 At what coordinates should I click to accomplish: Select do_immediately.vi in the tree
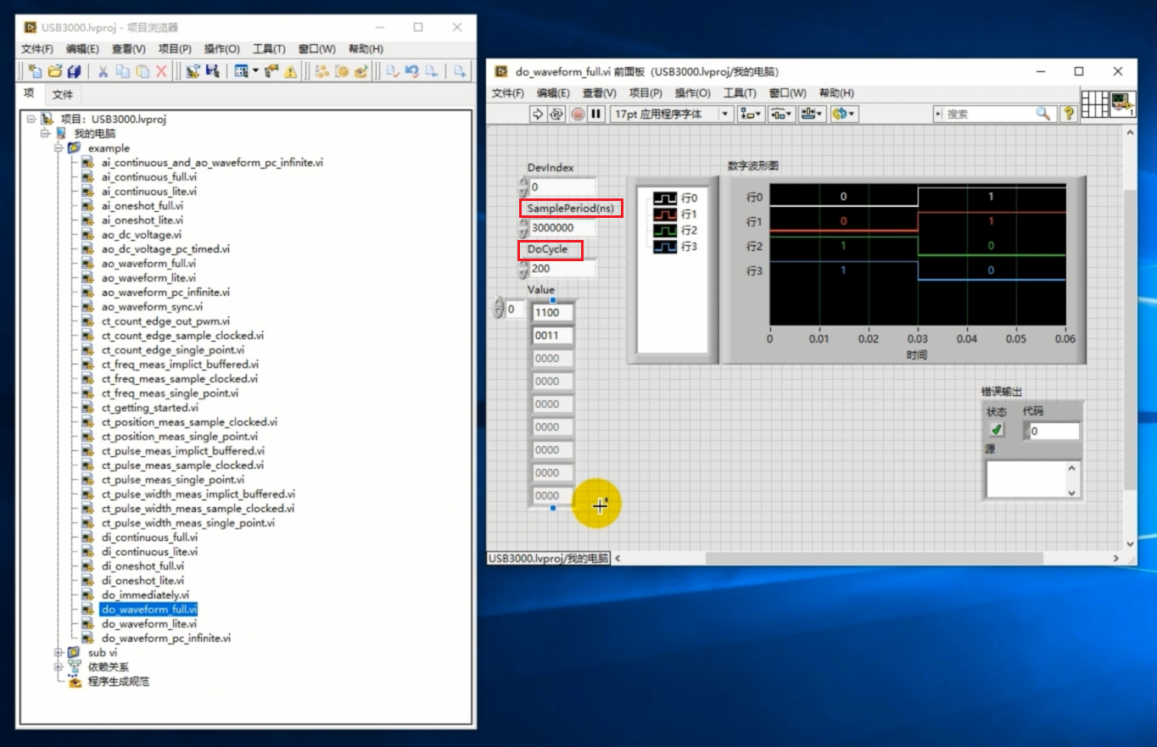145,595
